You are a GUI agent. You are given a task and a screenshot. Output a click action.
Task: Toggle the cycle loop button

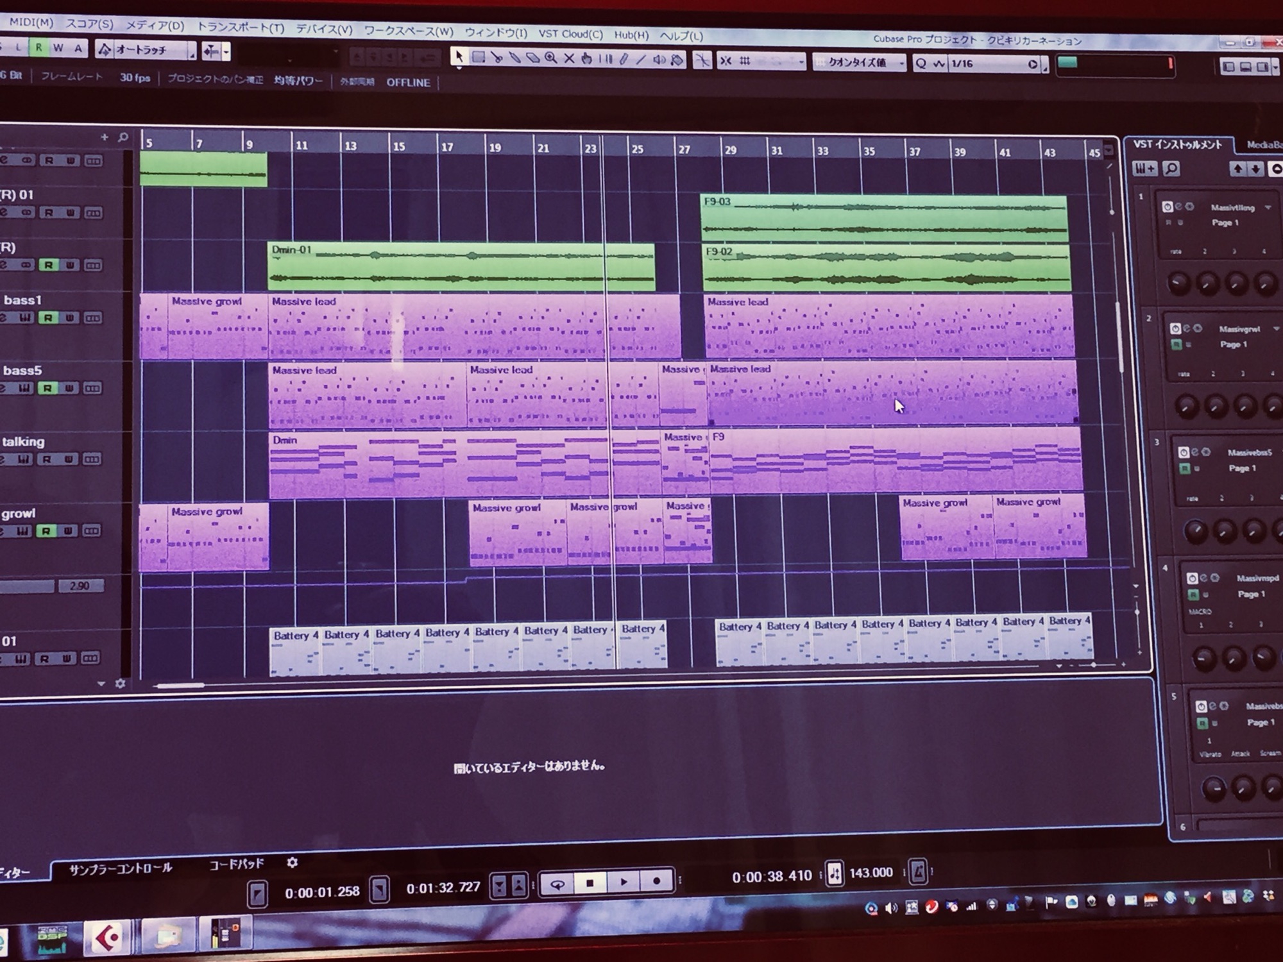557,885
